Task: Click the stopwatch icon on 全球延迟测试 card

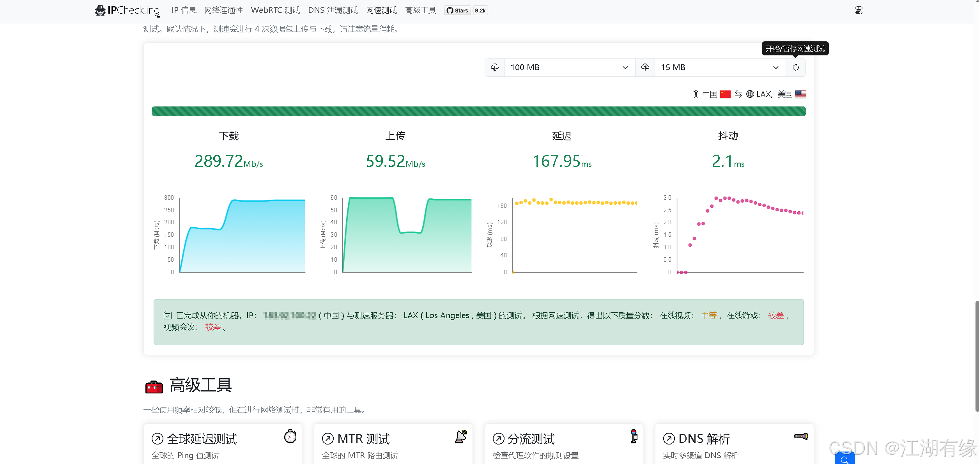Action: tap(290, 437)
